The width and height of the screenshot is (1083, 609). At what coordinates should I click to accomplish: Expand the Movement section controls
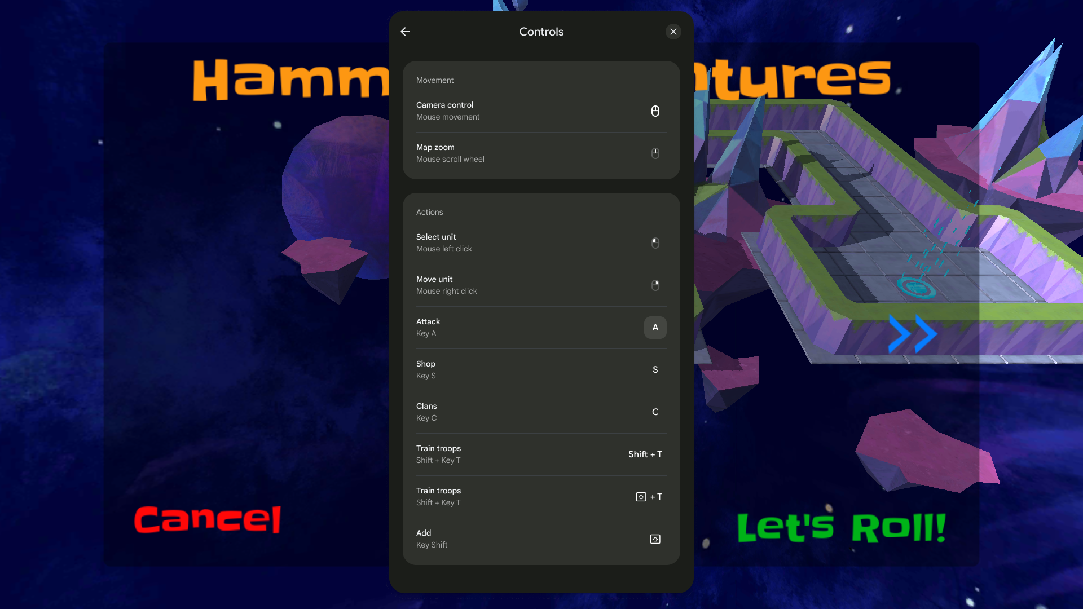(434, 80)
